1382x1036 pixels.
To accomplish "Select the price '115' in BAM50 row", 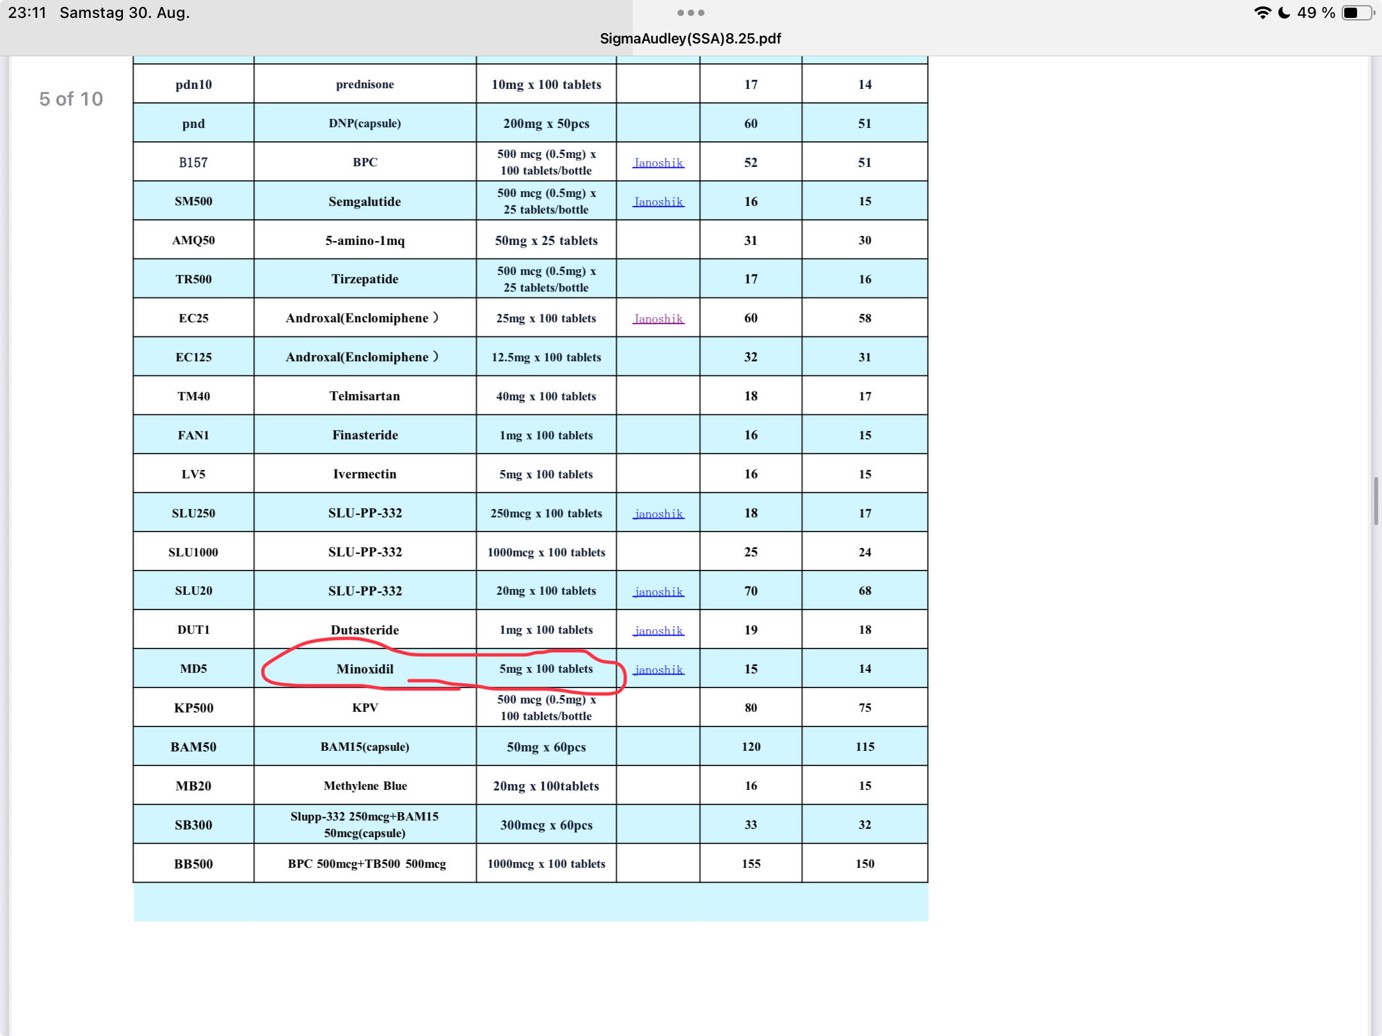I will (864, 747).
